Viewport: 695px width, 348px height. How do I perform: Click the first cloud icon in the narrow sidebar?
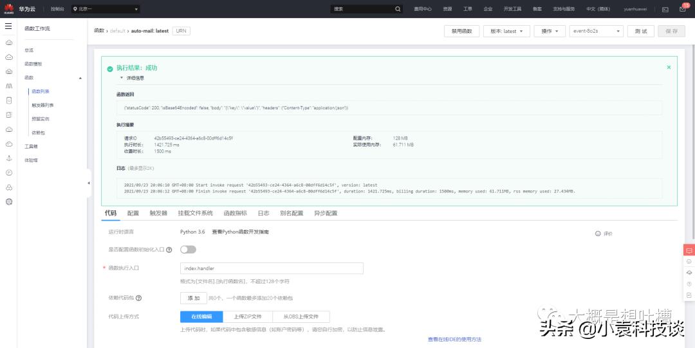click(x=9, y=42)
